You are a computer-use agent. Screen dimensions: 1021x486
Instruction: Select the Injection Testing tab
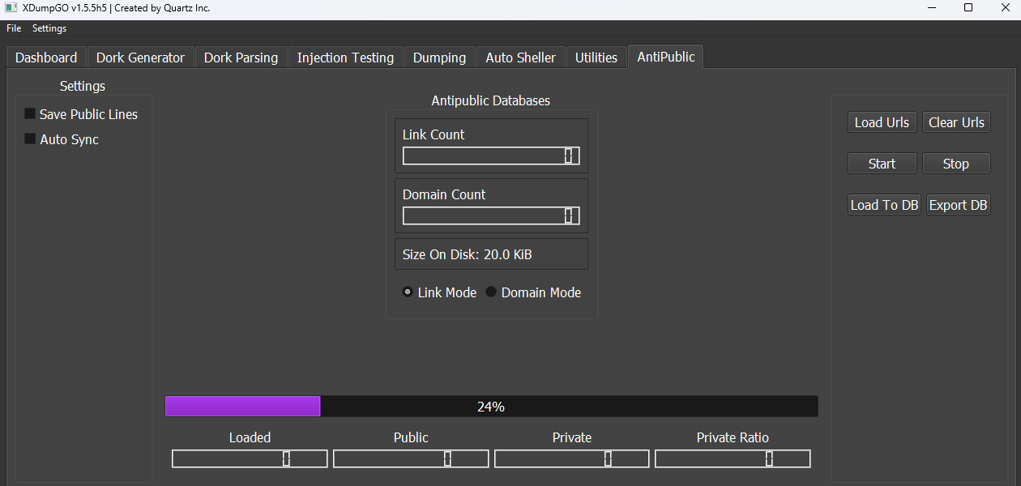tap(345, 58)
